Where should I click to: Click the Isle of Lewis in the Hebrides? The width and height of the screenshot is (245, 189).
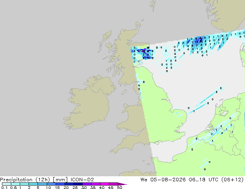(107, 36)
